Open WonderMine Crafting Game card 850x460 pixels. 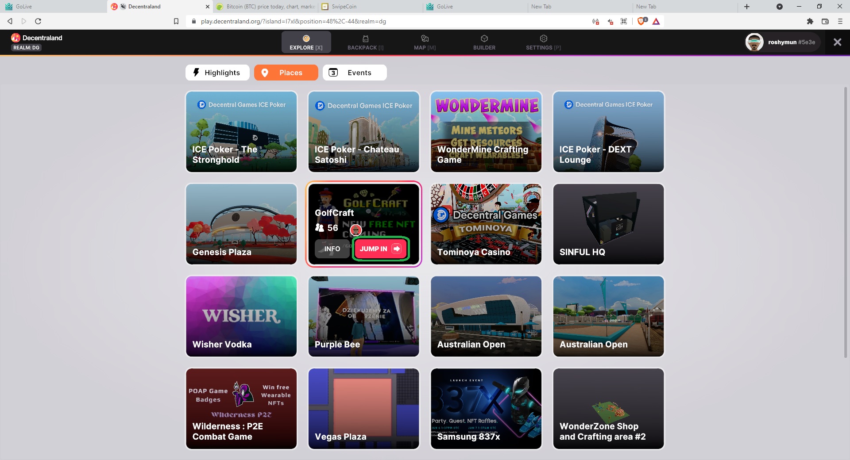tap(486, 132)
